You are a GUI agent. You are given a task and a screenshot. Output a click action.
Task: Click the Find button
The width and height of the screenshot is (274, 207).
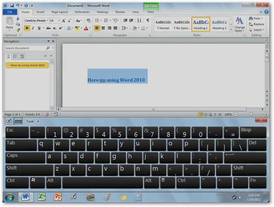click(x=256, y=18)
